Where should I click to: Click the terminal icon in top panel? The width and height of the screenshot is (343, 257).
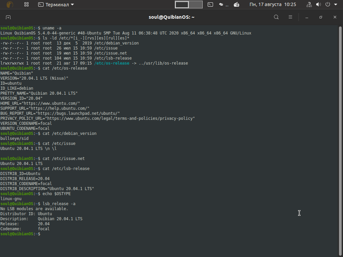210,5
